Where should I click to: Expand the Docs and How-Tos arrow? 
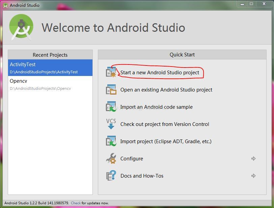[253, 176]
